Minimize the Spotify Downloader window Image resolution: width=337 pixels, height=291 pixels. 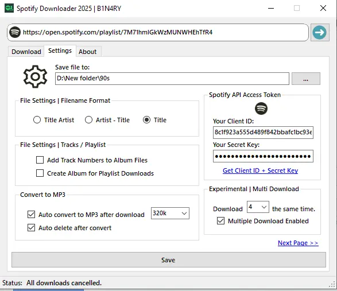point(271,9)
